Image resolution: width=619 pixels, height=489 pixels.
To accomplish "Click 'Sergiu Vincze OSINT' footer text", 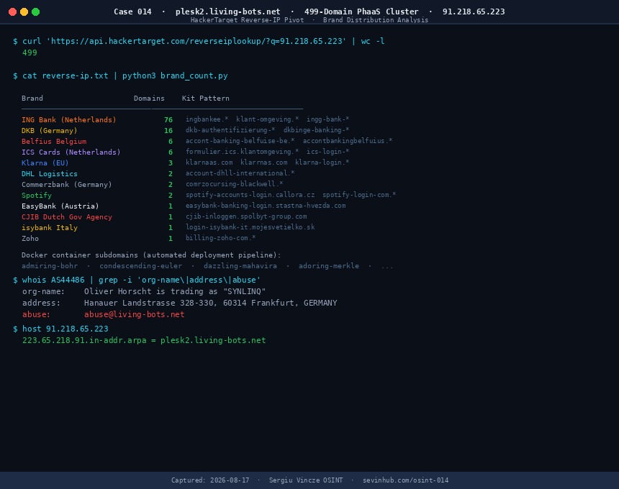I will tap(306, 480).
